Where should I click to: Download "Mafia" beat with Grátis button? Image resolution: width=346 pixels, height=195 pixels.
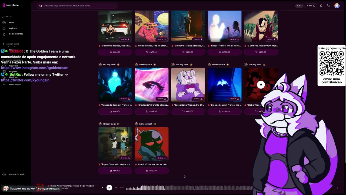[x=162, y=39]
